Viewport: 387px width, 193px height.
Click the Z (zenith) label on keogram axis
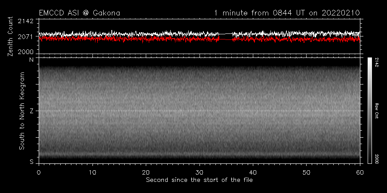(31, 111)
